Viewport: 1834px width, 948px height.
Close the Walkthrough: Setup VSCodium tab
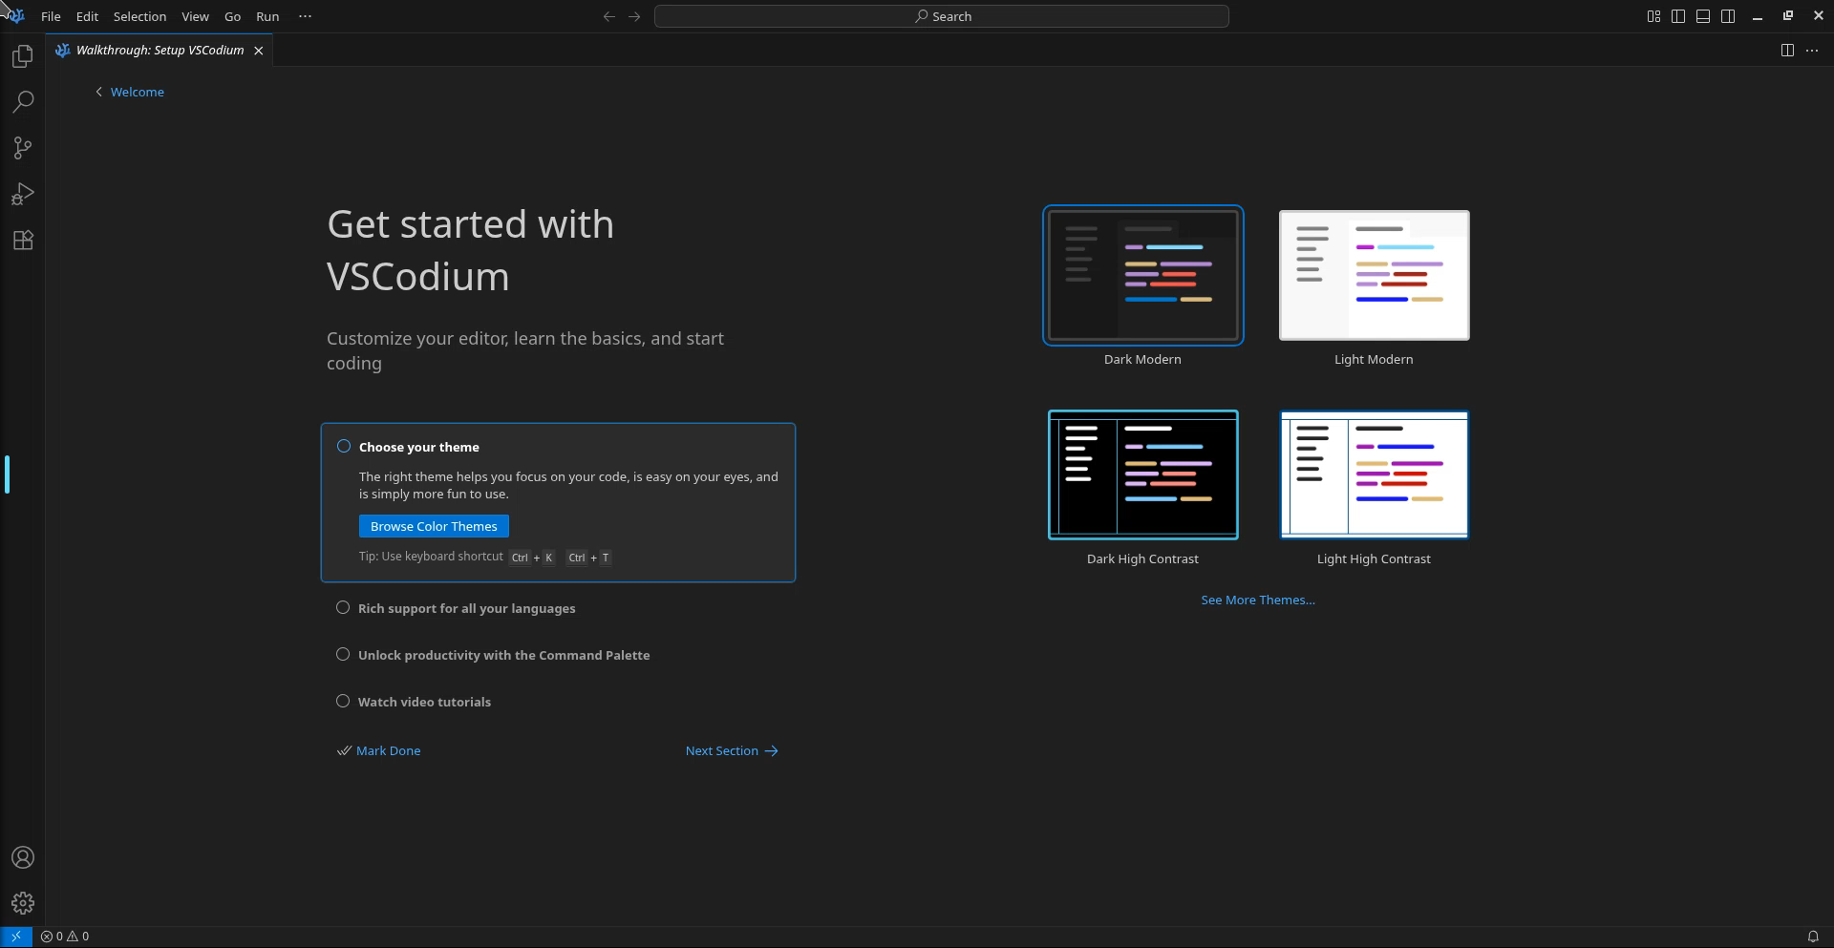click(258, 51)
